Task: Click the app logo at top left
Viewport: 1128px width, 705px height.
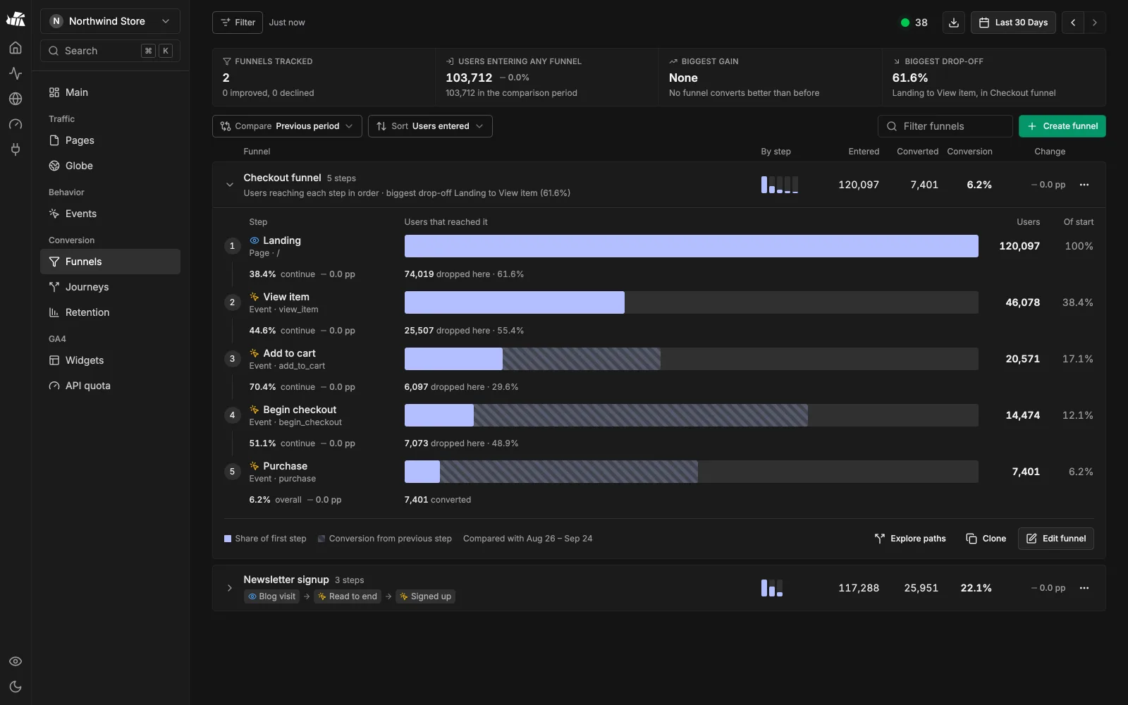Action: coord(16,20)
